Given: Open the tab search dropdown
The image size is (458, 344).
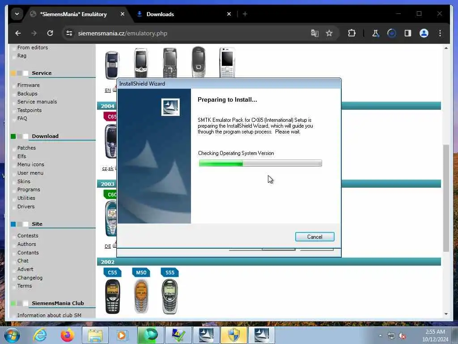Looking at the screenshot, I should click(x=17, y=14).
